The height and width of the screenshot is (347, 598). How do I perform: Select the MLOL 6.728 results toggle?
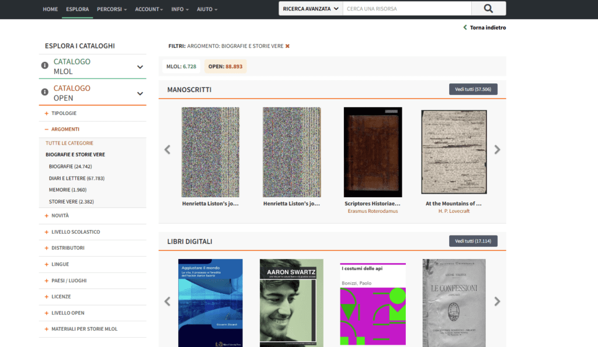point(181,66)
